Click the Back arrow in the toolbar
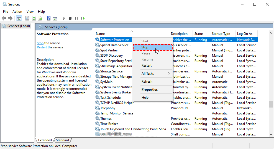274x149 pixels. point(4,18)
